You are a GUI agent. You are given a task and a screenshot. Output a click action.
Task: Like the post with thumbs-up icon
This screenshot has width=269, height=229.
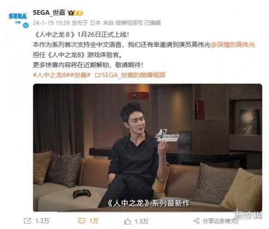(128, 221)
